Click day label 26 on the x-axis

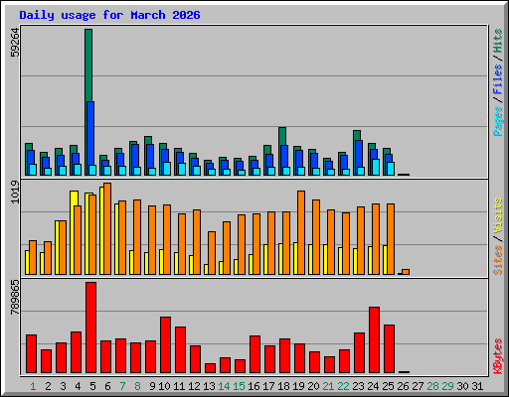403,386
